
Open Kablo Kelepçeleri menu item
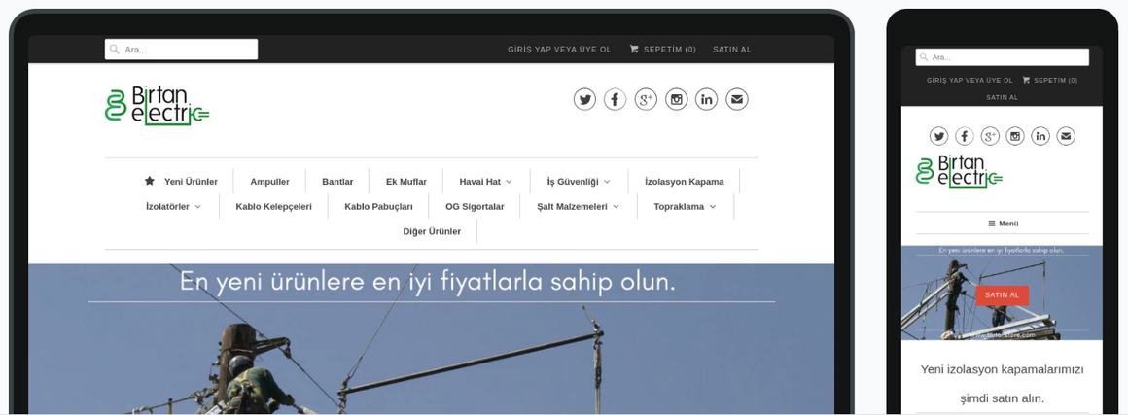click(x=273, y=206)
